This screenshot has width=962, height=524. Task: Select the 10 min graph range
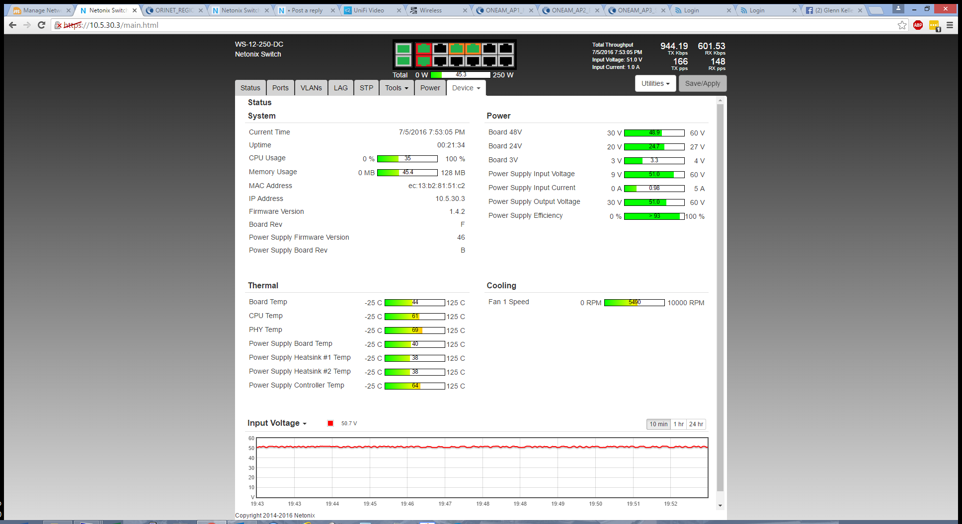[x=658, y=424]
